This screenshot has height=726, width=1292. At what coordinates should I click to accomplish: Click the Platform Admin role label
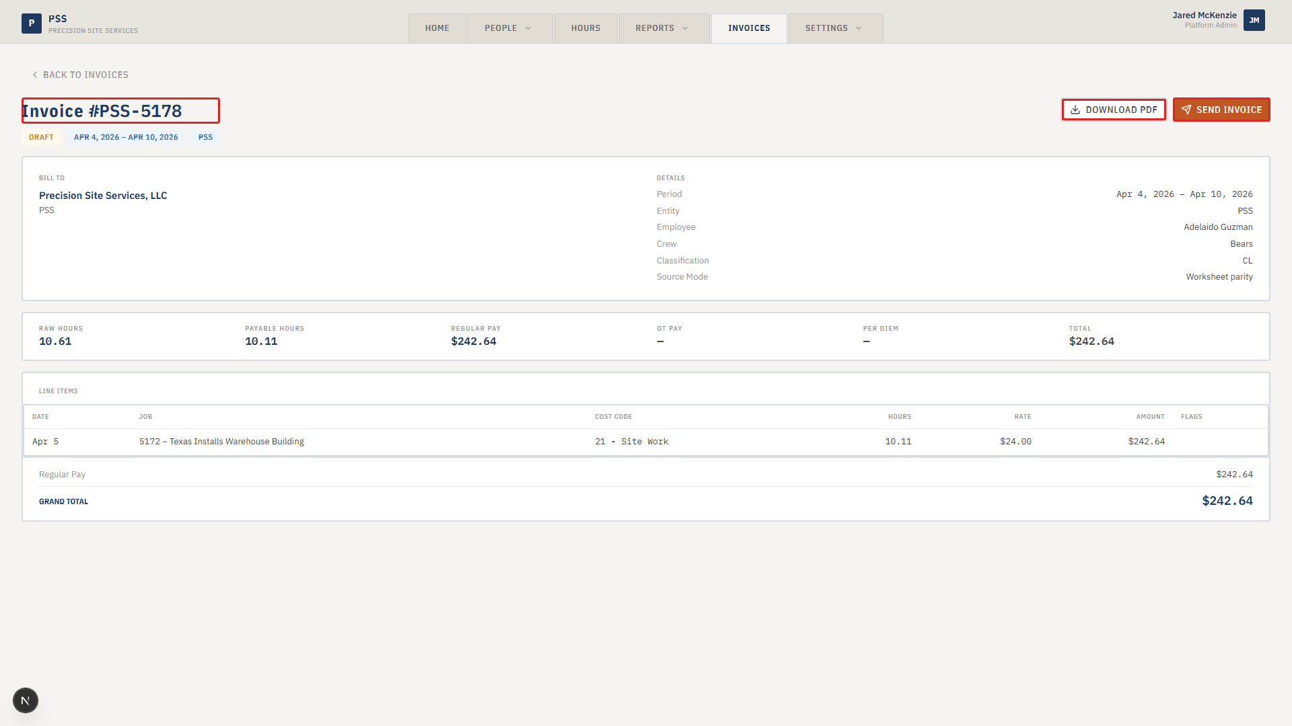pyautogui.click(x=1211, y=26)
